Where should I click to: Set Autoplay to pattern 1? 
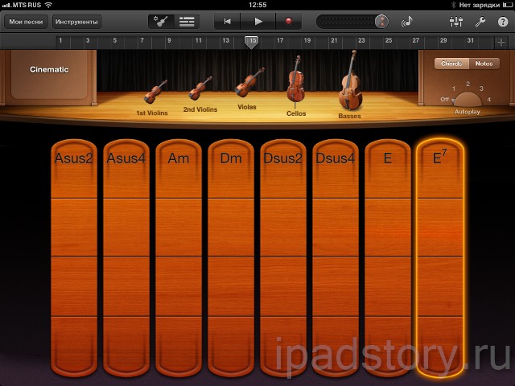[454, 88]
